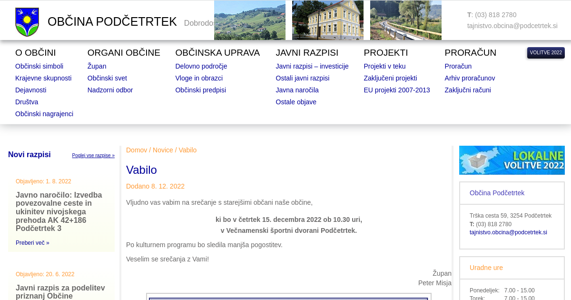Click the yellow building header photo
The width and height of the screenshot is (571, 300).
pyautogui.click(x=327, y=20)
